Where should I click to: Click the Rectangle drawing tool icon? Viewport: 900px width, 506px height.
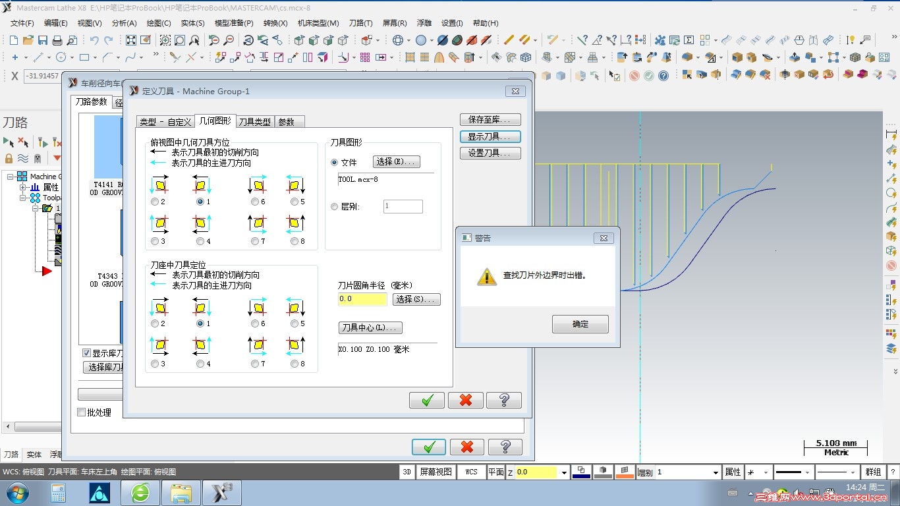(x=84, y=57)
